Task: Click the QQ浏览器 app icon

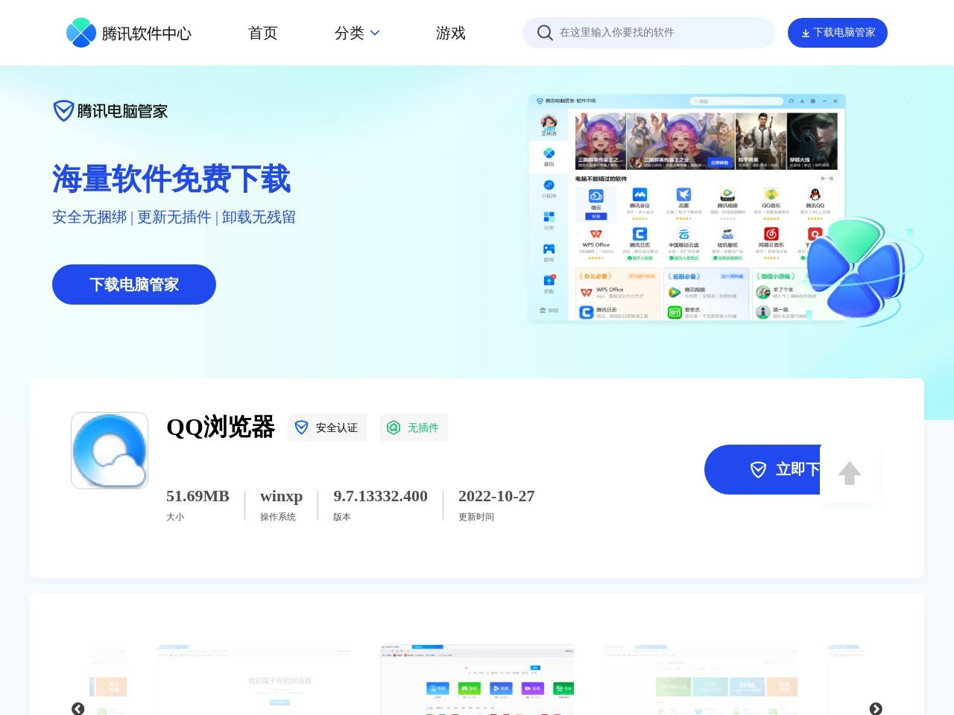Action: (x=110, y=450)
